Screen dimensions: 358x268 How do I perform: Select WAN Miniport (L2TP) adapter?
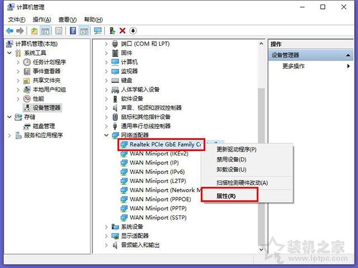(158, 181)
